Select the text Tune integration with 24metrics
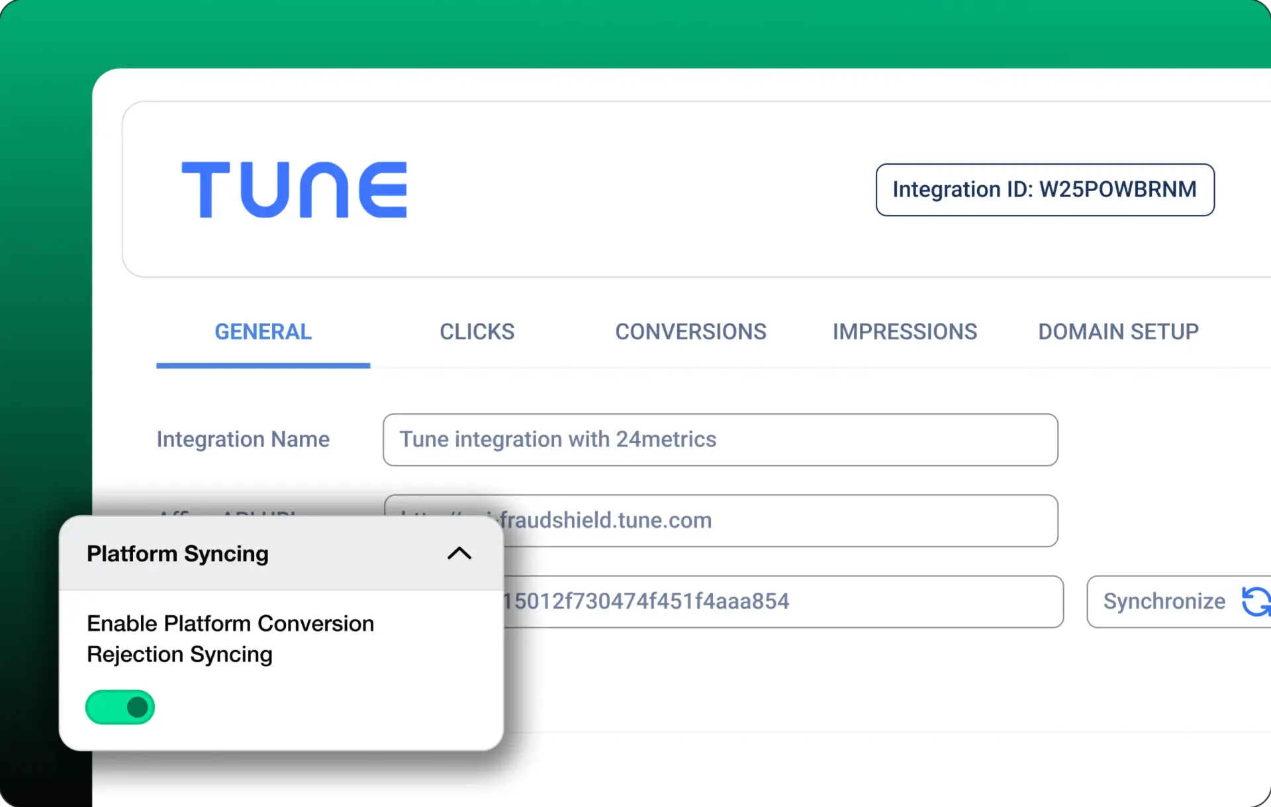This screenshot has width=1271, height=807. 557,439
